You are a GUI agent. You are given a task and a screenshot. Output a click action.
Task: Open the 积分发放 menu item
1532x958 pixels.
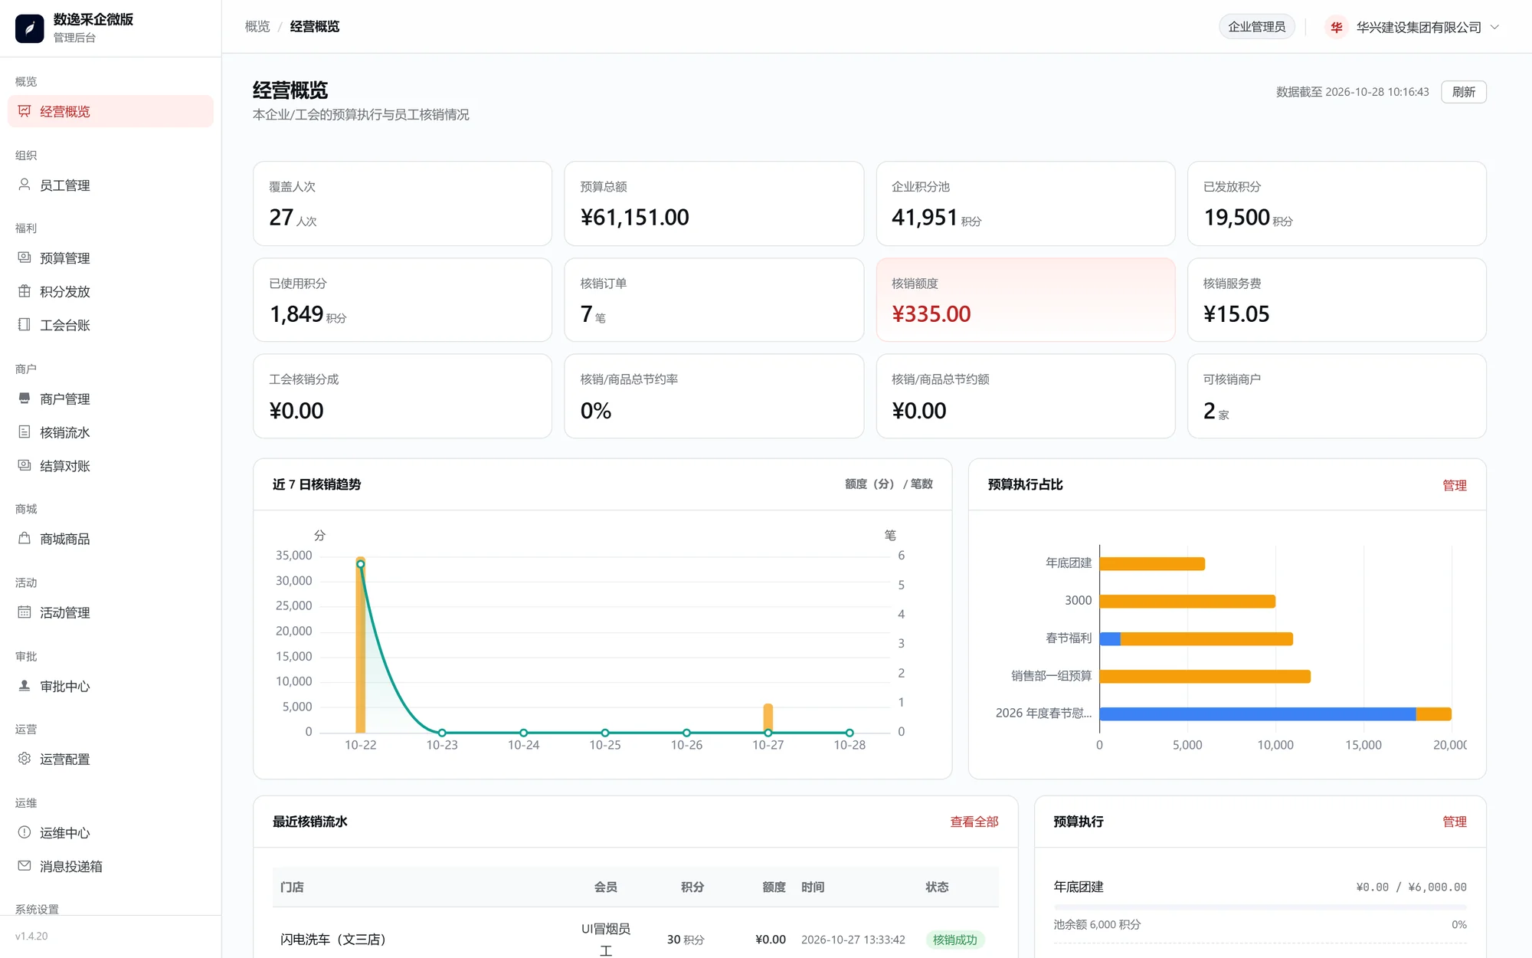pyautogui.click(x=110, y=291)
